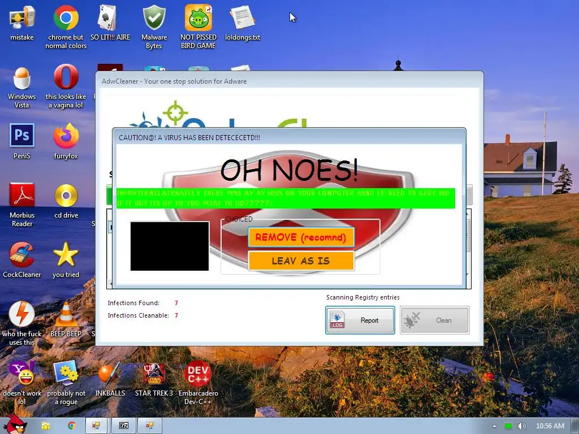Open Chrome from the taskbar

[x=72, y=426]
